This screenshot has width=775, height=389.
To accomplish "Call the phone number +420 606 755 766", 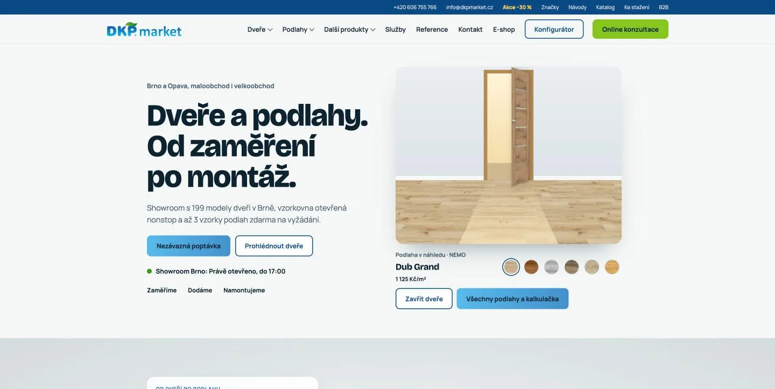I will [x=415, y=7].
